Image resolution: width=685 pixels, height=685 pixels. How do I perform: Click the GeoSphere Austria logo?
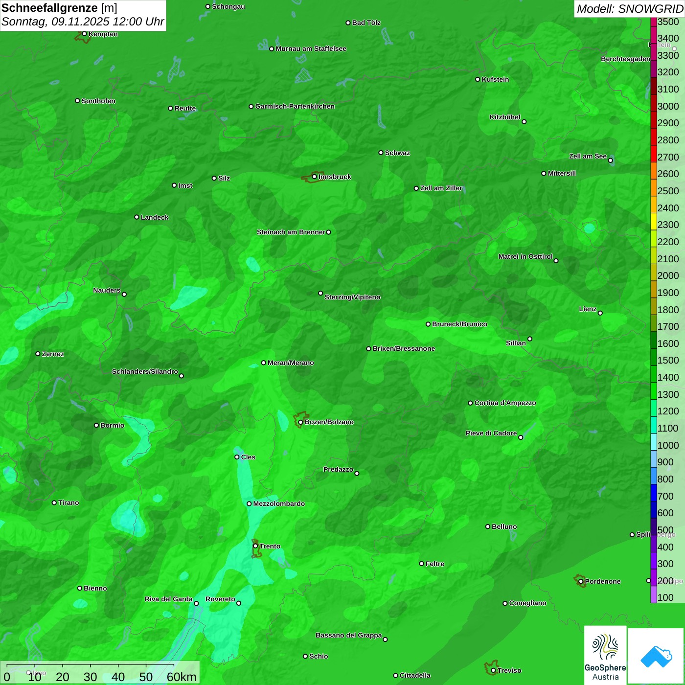point(605,655)
